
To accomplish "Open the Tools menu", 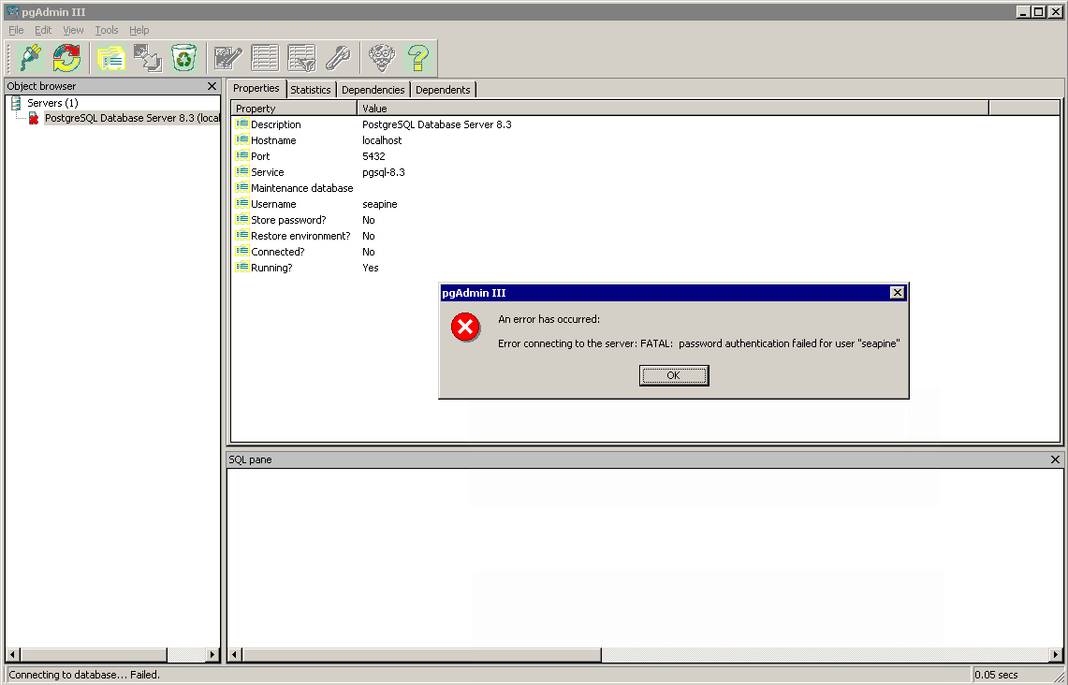I will click(x=107, y=30).
